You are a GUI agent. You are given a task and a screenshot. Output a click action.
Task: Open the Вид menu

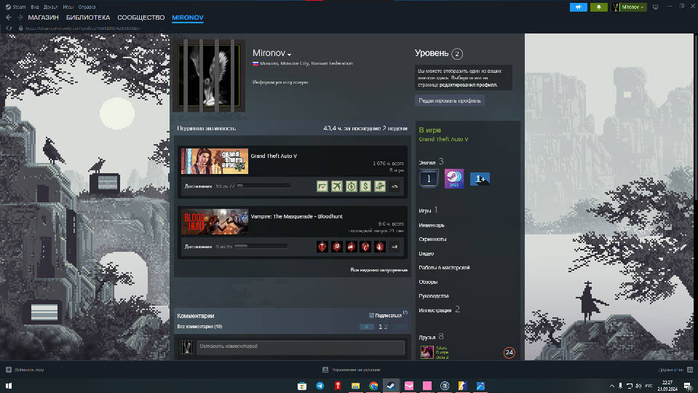click(35, 7)
